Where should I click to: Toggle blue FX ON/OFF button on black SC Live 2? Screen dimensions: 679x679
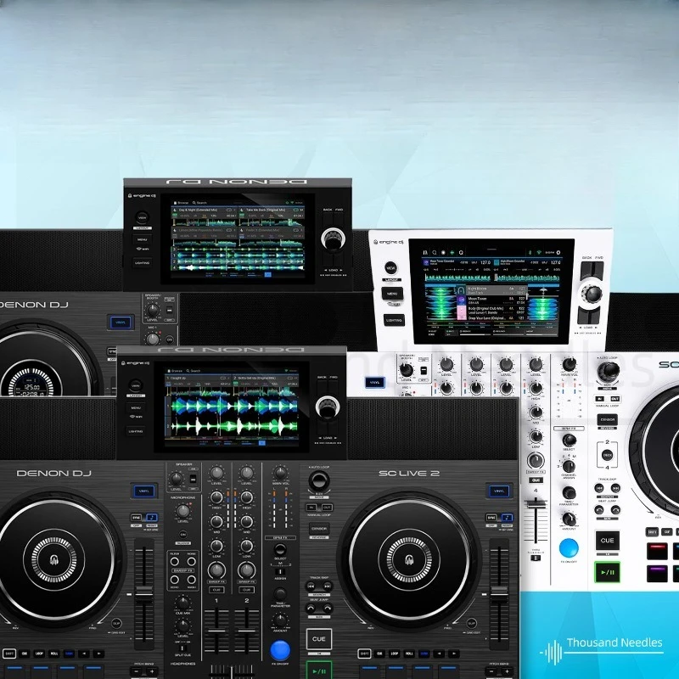[x=280, y=650]
